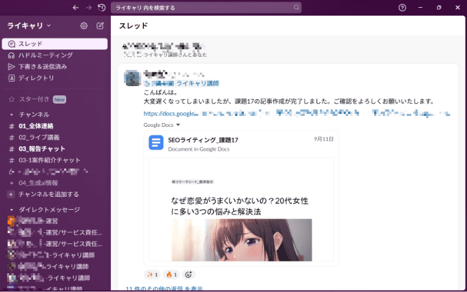
Task: Click the magnifier icon in search bar
Action: pyautogui.click(x=296, y=7)
